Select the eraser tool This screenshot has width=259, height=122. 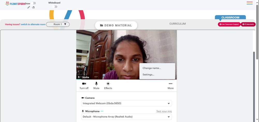(x=33, y=7)
